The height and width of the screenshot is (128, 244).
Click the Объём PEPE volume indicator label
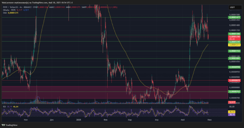pyautogui.click(x=9, y=10)
